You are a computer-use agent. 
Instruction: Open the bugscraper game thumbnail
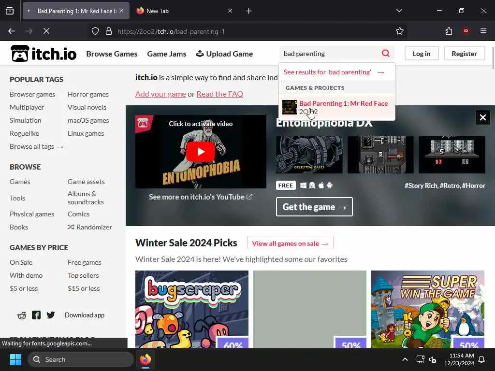tap(191, 309)
